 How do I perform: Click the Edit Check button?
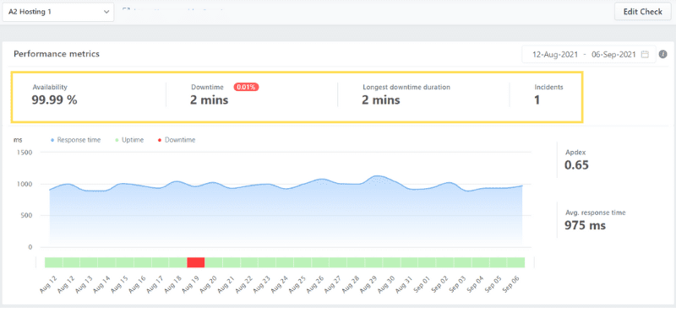click(x=642, y=12)
